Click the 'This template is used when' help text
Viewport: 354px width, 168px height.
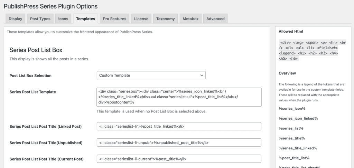151,111
